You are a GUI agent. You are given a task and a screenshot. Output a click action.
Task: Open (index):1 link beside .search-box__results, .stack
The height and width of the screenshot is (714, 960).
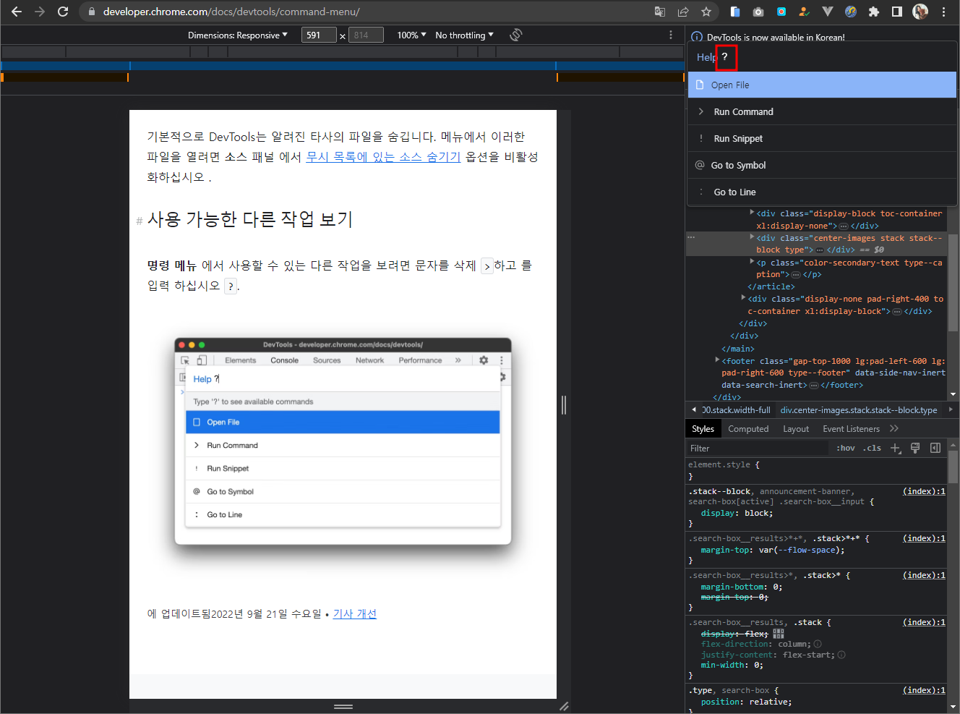(x=924, y=622)
